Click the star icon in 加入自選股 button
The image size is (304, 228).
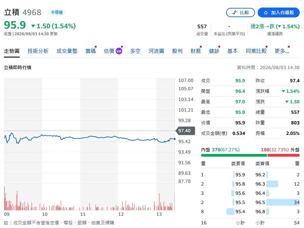(x=266, y=13)
